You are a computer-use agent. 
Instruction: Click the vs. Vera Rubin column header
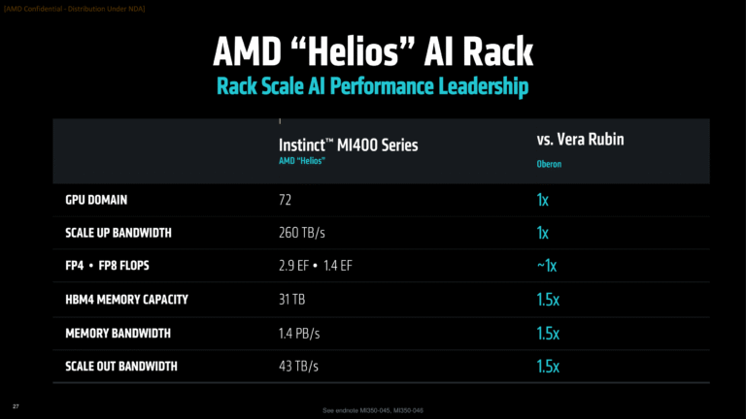pyautogui.click(x=579, y=140)
